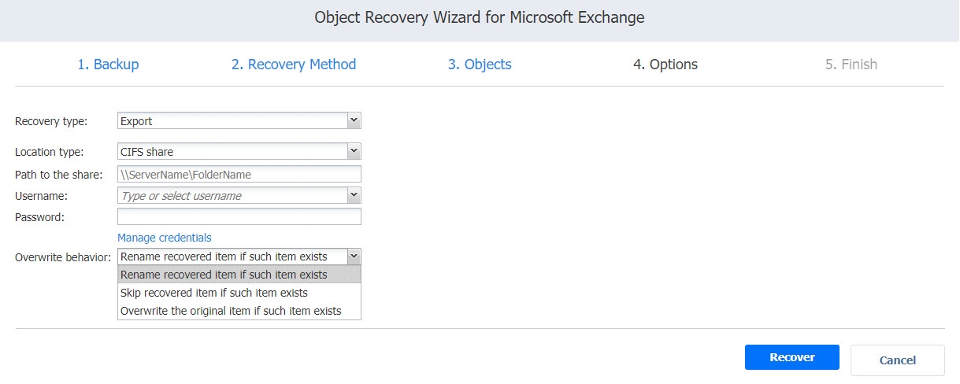
Task: Open the Username dropdown arrow
Action: click(x=354, y=195)
